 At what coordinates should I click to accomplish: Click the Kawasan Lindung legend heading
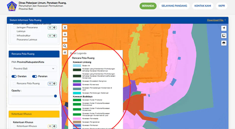(82, 62)
